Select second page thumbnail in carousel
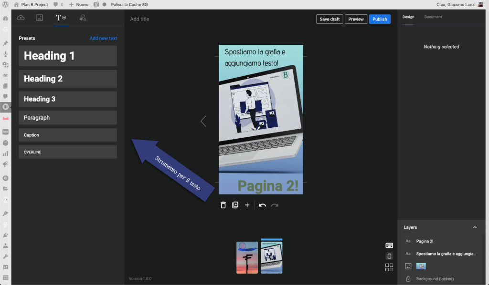This screenshot has width=489, height=285. pos(272,258)
